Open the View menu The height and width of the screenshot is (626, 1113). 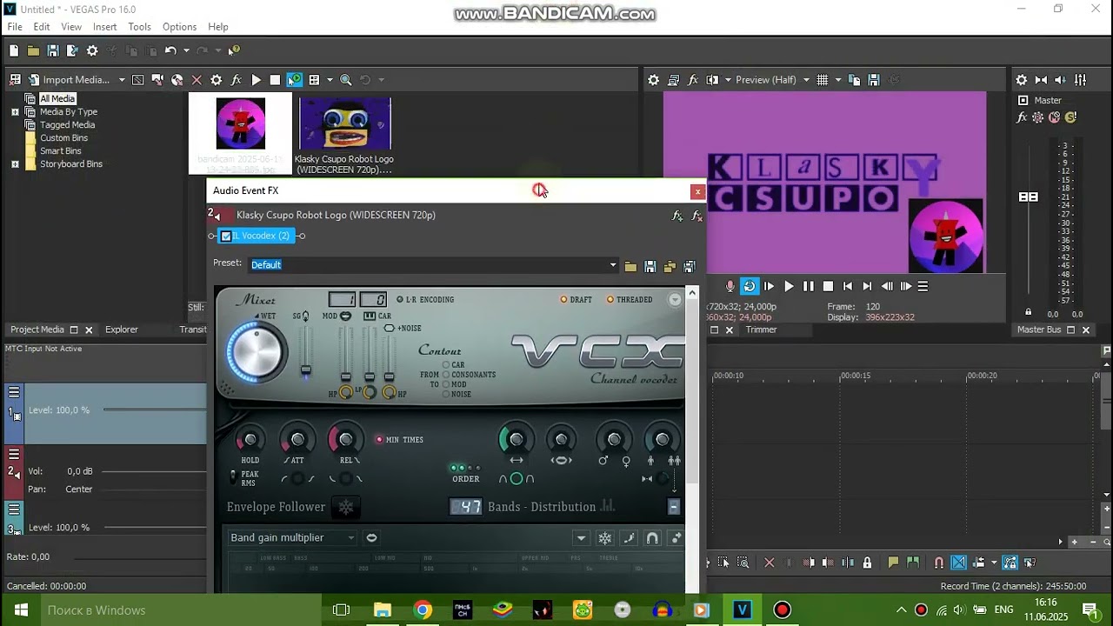coord(71,27)
